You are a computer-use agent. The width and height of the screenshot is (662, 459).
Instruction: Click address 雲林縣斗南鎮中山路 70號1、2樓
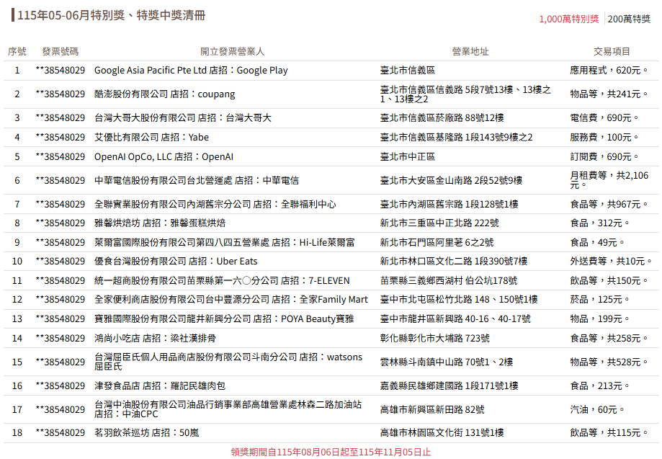pos(447,362)
